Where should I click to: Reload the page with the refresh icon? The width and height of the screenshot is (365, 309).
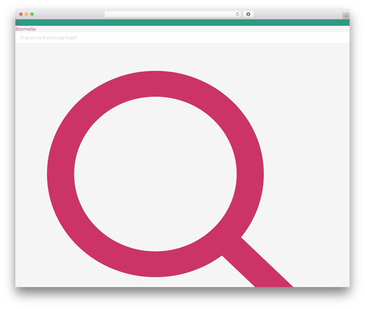click(x=237, y=14)
